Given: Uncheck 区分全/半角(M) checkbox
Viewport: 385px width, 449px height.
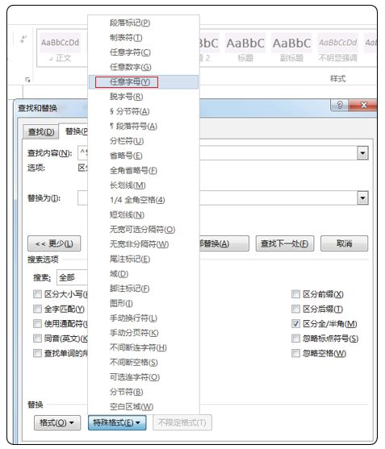Looking at the screenshot, I should [295, 323].
